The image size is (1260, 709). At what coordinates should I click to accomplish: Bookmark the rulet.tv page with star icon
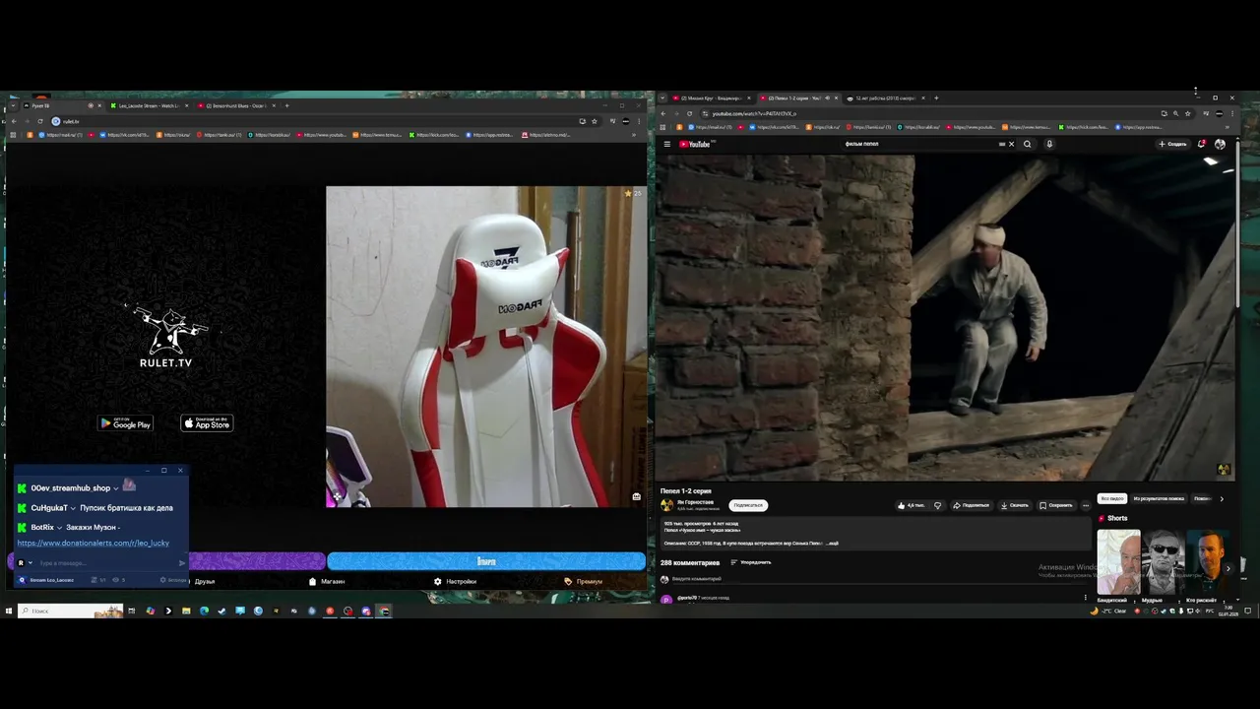(594, 121)
